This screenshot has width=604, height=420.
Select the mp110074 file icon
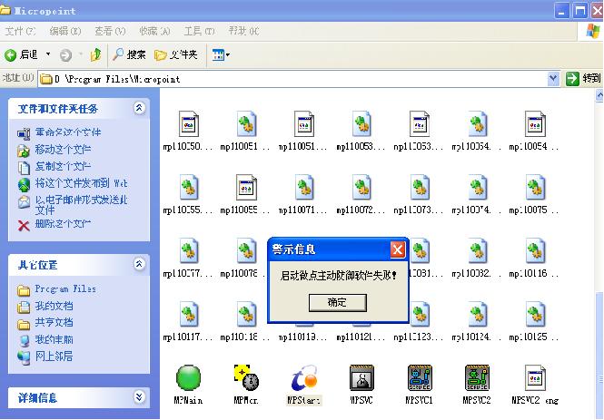(477, 187)
